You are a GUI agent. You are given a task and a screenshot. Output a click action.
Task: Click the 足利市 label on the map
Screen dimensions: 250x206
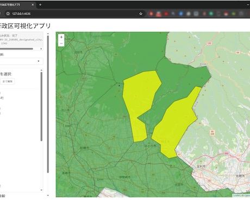(201, 166)
